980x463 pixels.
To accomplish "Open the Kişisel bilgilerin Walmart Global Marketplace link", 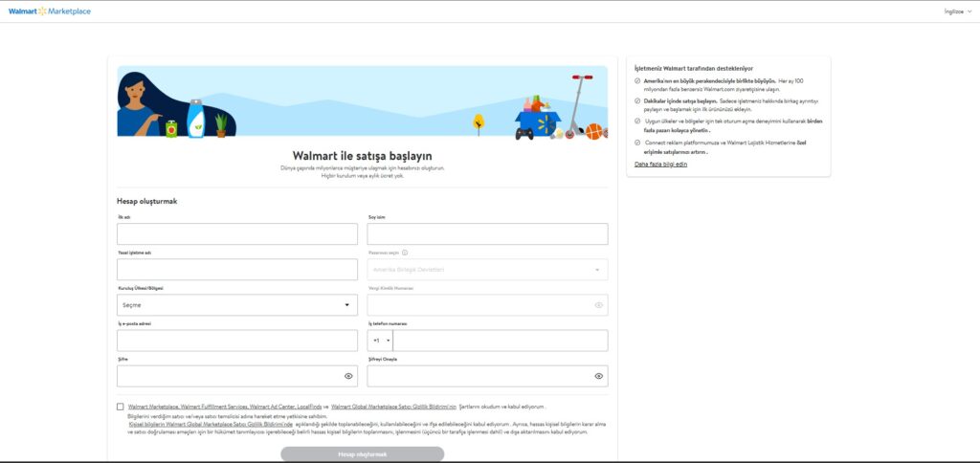I will 211,424.
